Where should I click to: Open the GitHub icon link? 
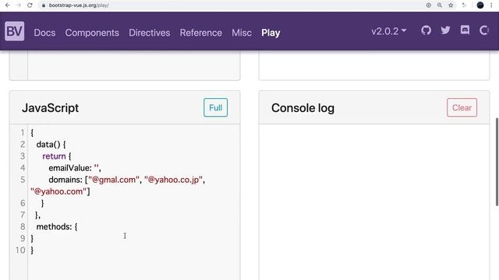(x=426, y=30)
